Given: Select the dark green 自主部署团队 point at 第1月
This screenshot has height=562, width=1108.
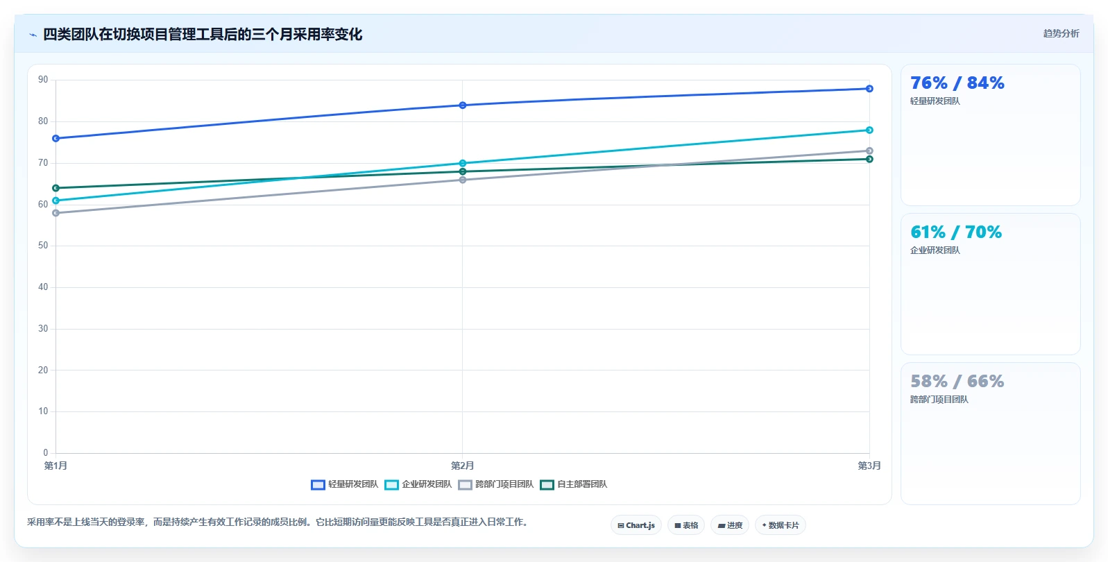Looking at the screenshot, I should coord(56,188).
